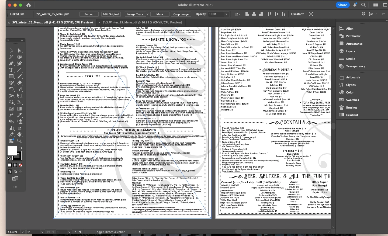Change the Screen Mode
Image resolution: width=388 pixels, height=236 pixels.
click(x=15, y=178)
